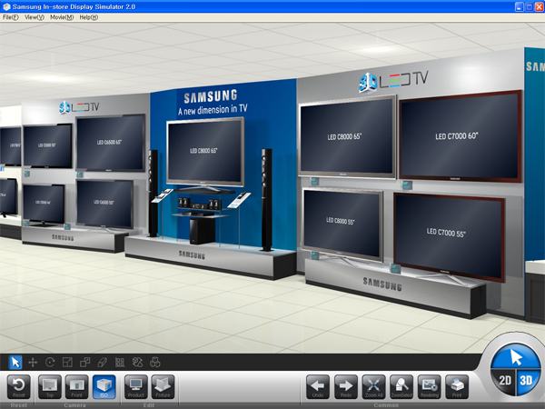Reset the scene view

click(19, 387)
